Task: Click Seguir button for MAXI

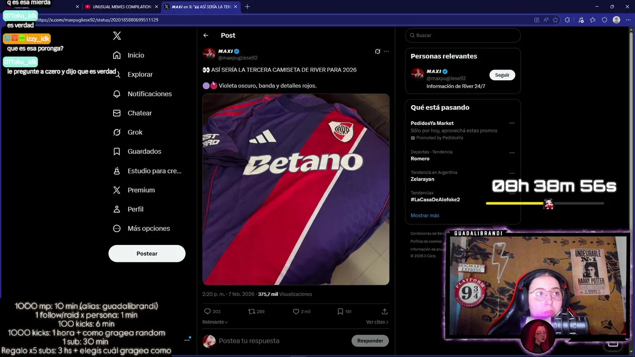Action: coord(502,75)
